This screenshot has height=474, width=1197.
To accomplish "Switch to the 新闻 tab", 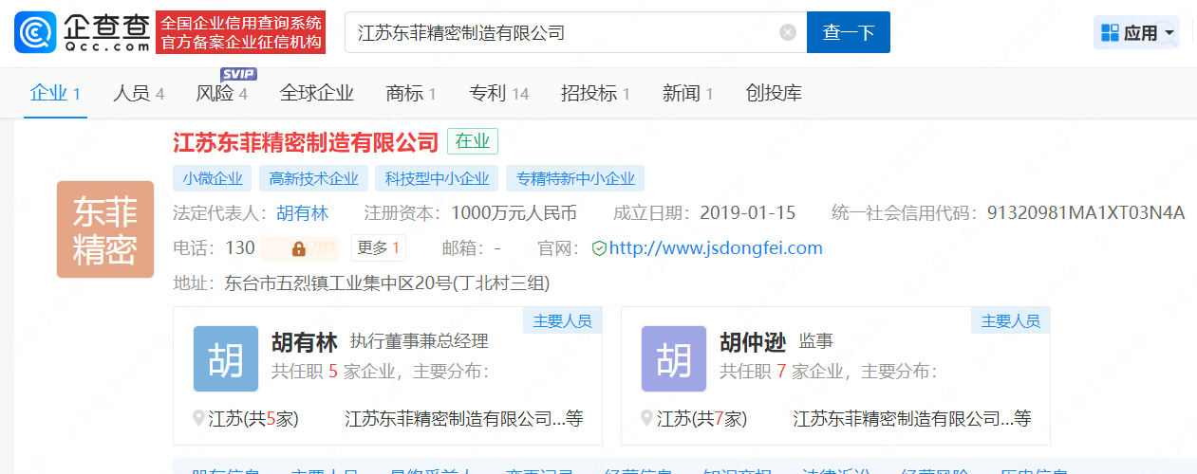I will coord(688,93).
